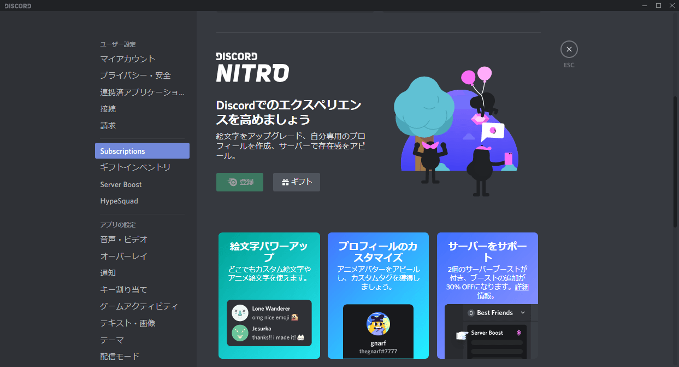Screen dimensions: 679x367
Task: Select 連携済アプリケーション in the sidebar
Action: click(x=142, y=92)
